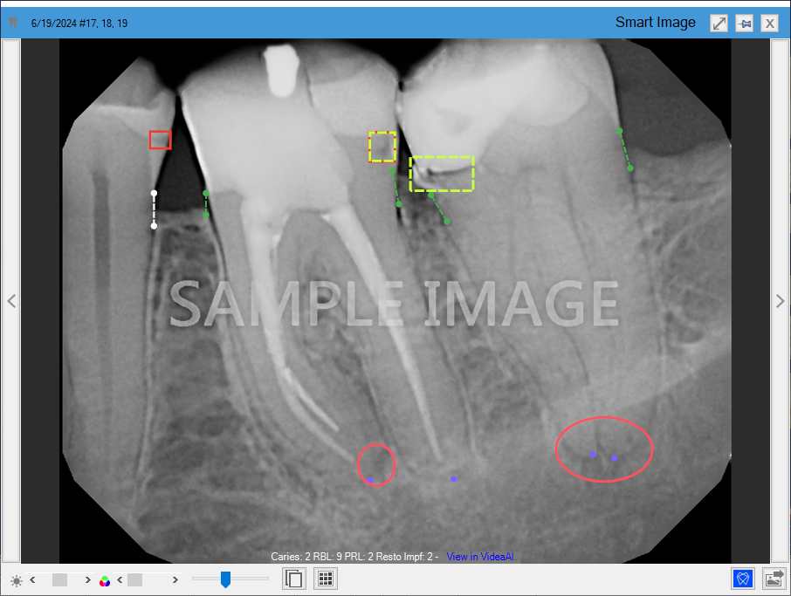Increase color level with the right arrow
791x596 pixels.
click(175, 580)
